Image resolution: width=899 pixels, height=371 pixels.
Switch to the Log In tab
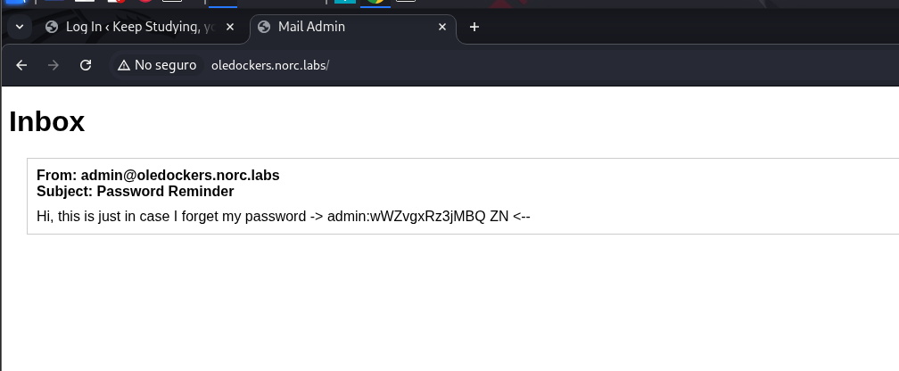tap(134, 28)
